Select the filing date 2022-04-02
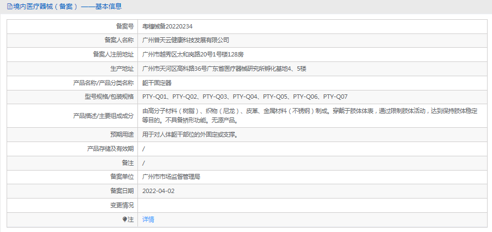The height and width of the screenshot is (232, 492). point(158,191)
